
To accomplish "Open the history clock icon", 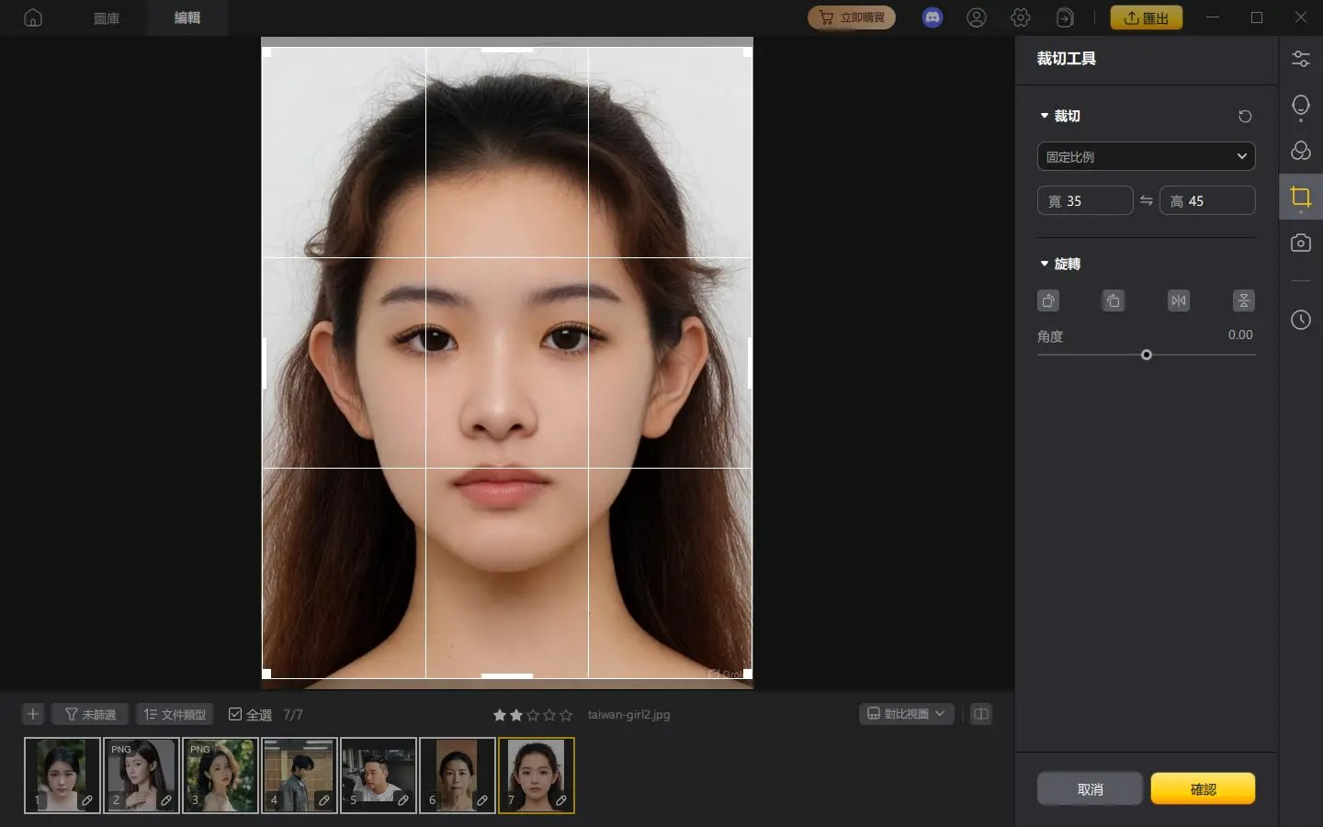I will click(x=1300, y=320).
